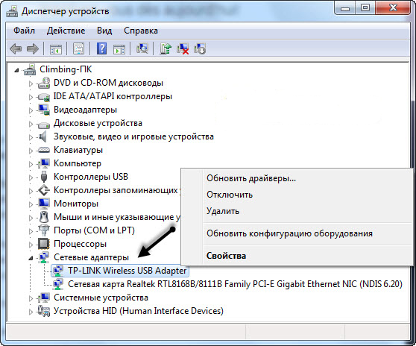Image resolution: width=416 pixels, height=346 pixels.
Task: Click the Uninstall device red X icon
Action: pyautogui.click(x=183, y=48)
